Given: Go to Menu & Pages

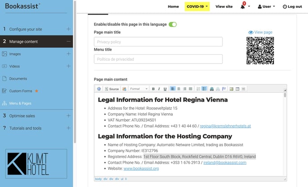Looking at the screenshot, I should [x=20, y=103].
